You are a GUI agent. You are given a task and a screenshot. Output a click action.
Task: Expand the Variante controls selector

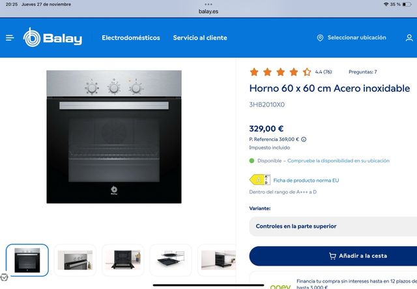point(333,226)
